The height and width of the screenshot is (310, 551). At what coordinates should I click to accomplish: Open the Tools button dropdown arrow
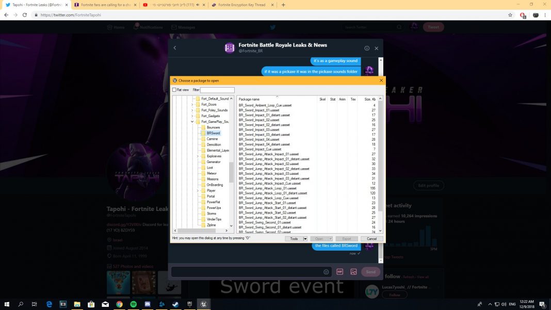pos(305,239)
